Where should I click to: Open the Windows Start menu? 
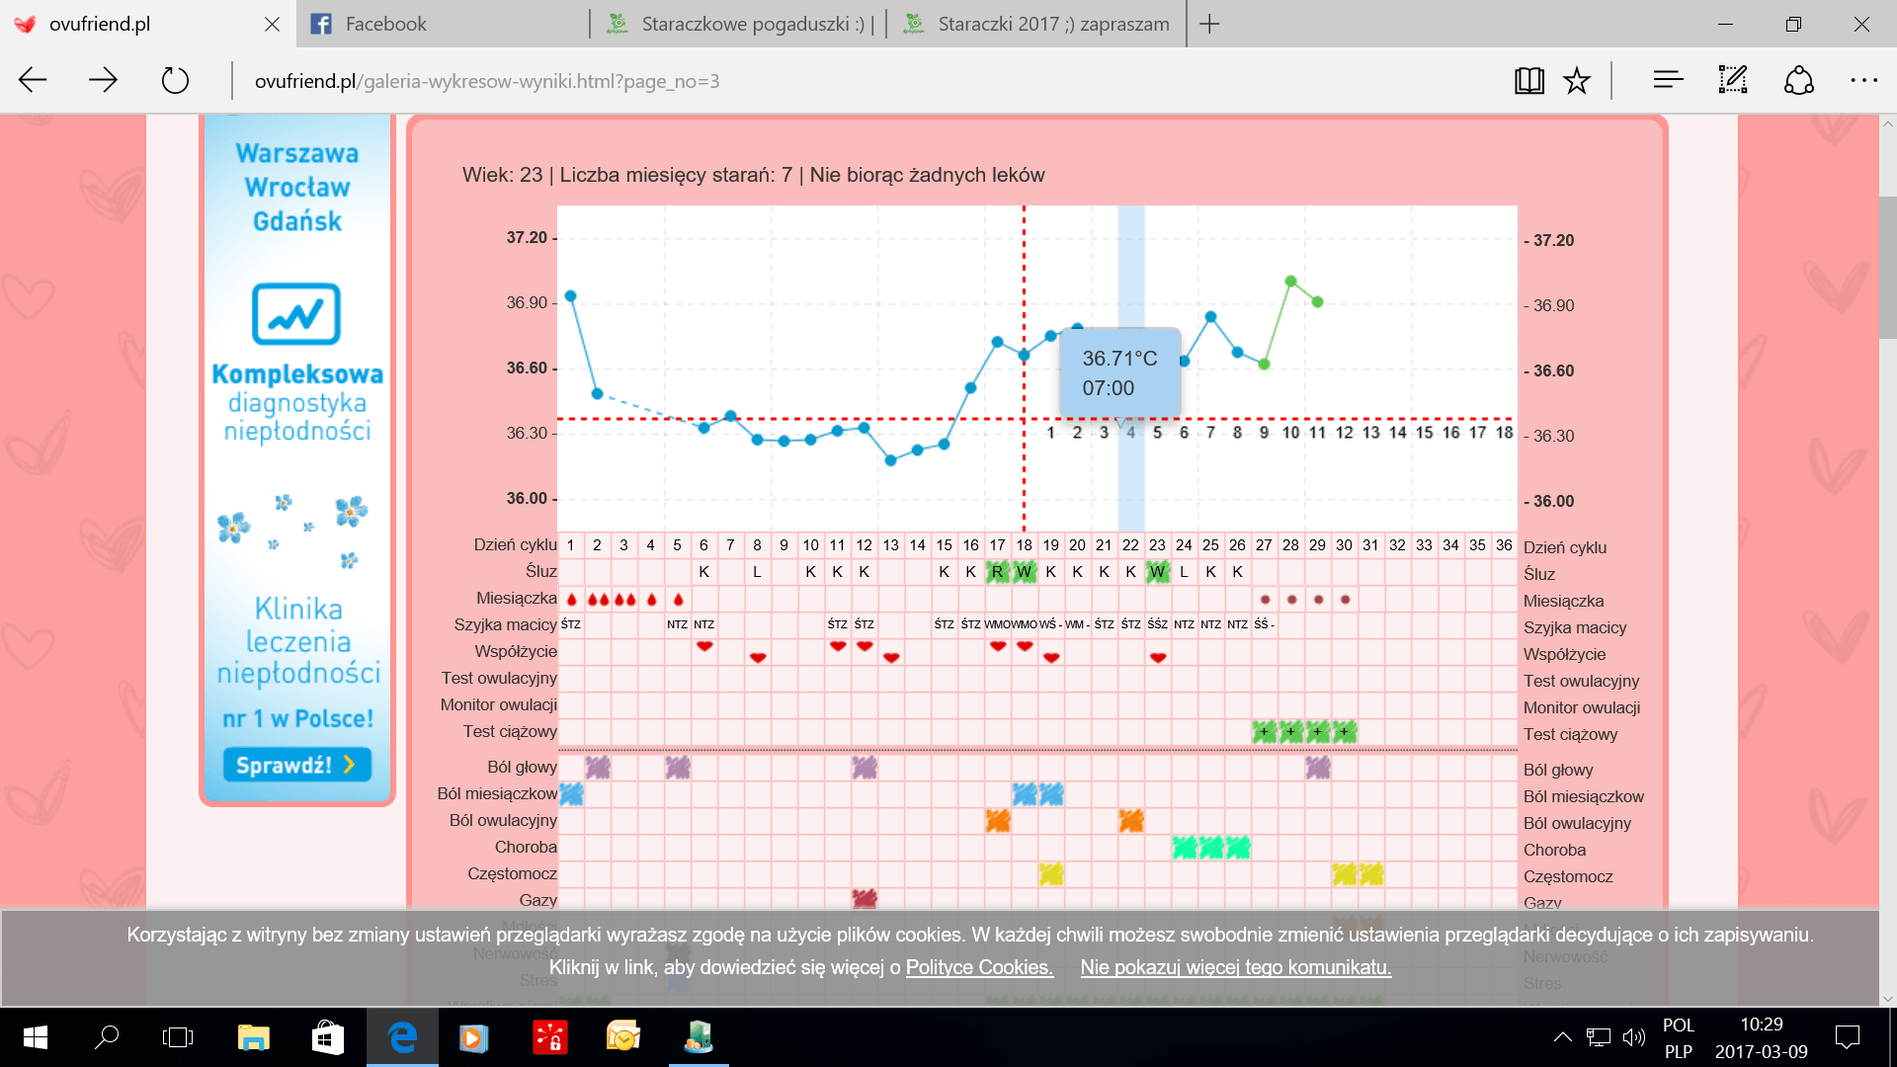click(36, 1036)
